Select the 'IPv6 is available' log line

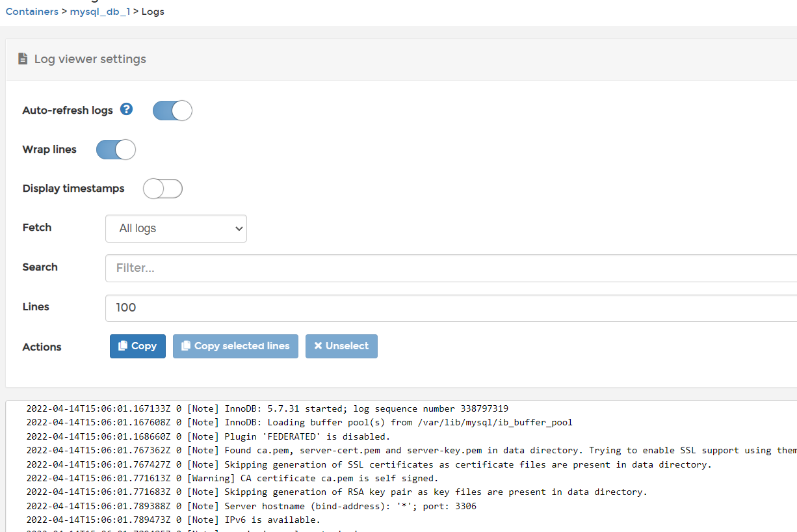(x=173, y=520)
